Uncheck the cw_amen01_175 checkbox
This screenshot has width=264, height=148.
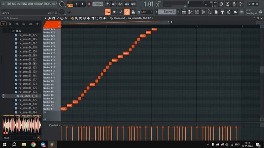[x=16, y=35]
